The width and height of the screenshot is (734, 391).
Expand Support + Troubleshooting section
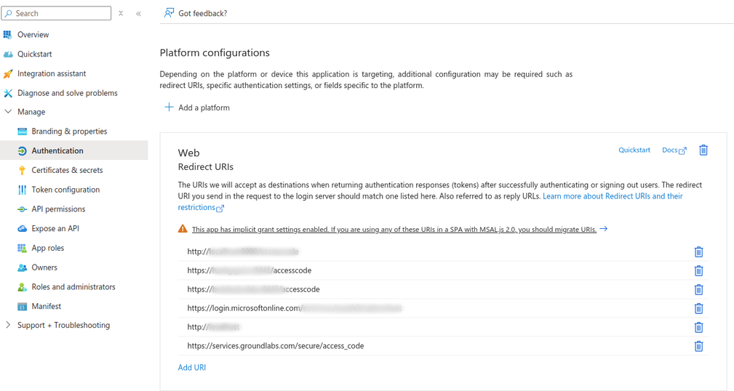(x=8, y=325)
